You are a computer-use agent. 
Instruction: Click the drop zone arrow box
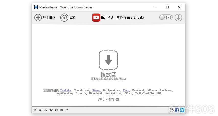click(x=108, y=60)
